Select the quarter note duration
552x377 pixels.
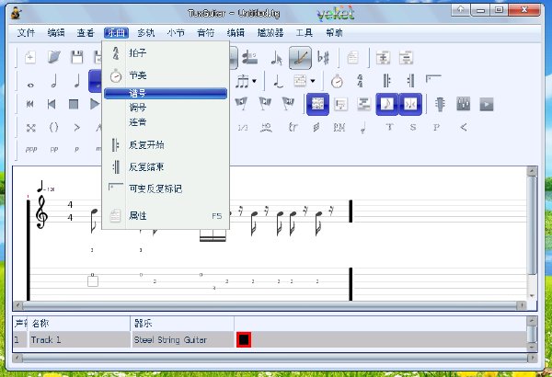77,81
